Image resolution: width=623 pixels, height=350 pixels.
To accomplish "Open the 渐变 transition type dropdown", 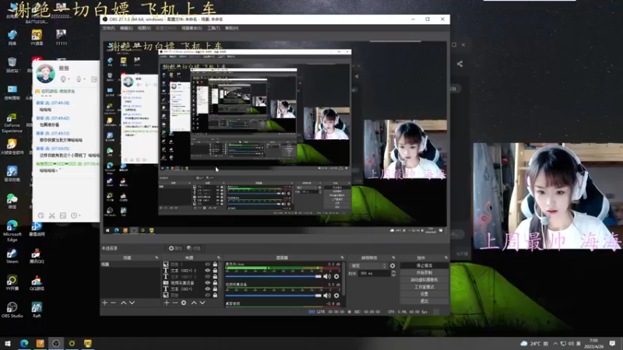I will pyautogui.click(x=368, y=265).
